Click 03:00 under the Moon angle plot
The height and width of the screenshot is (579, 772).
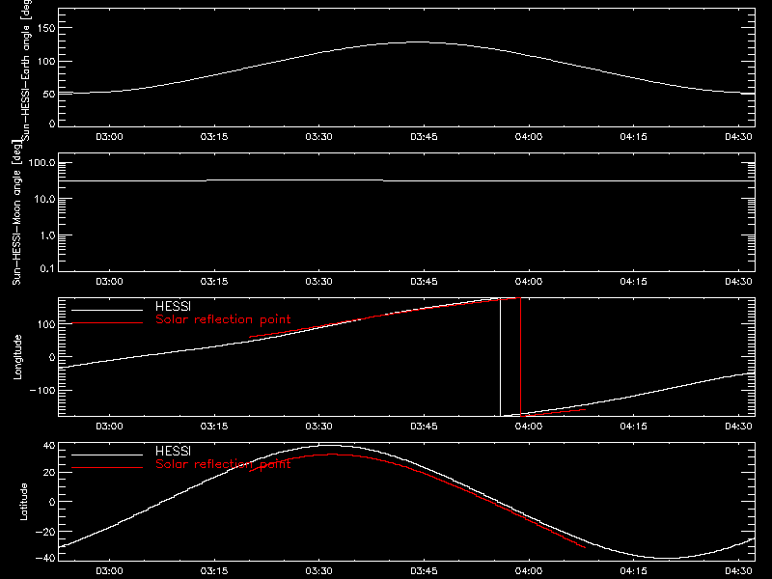coord(109,282)
